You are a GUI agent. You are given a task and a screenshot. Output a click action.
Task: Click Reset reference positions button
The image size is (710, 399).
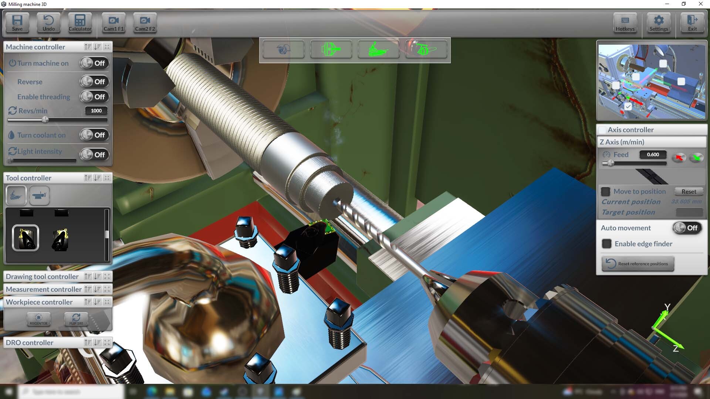(x=638, y=264)
